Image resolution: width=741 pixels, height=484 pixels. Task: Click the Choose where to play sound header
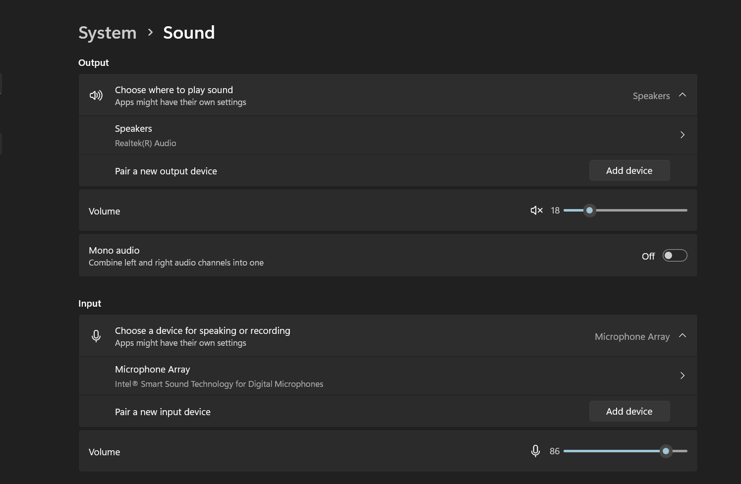[173, 90]
